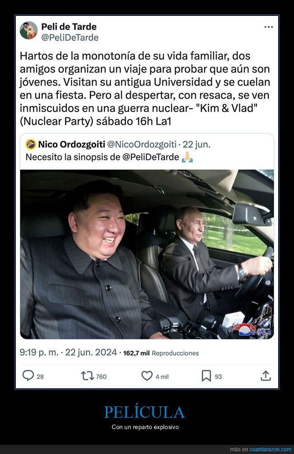The image size is (294, 454).
Task: Open the Nico Ordozgoiti quoted author name
Action: [x=71, y=144]
